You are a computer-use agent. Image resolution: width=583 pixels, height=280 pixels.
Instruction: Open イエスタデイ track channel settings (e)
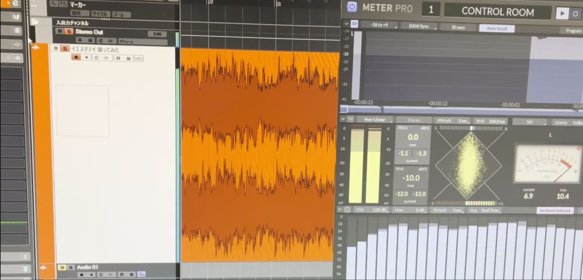pos(96,58)
